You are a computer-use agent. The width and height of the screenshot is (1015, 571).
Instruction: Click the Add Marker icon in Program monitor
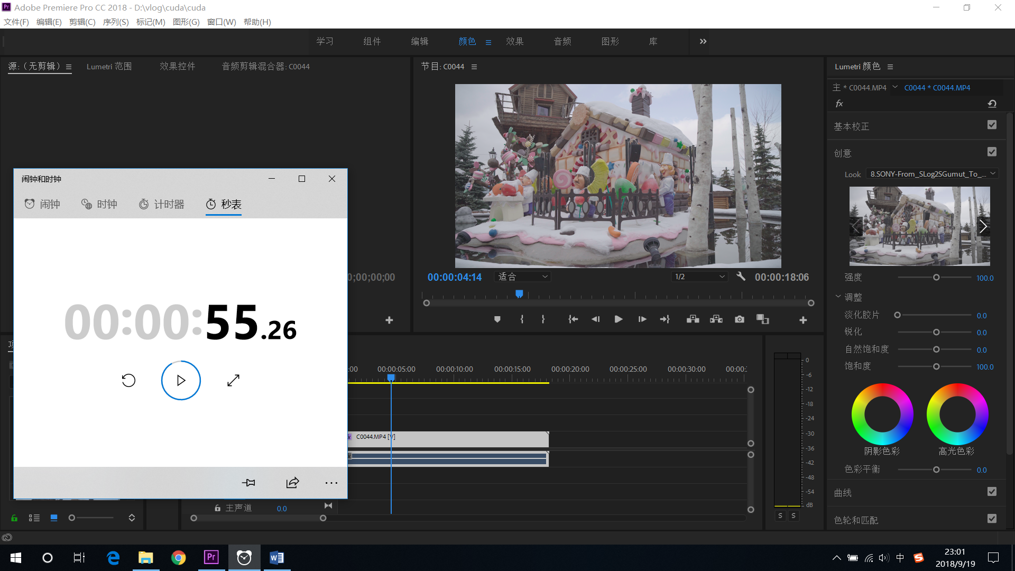click(497, 319)
